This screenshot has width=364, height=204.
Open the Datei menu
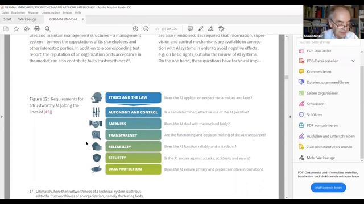(x=5, y=12)
